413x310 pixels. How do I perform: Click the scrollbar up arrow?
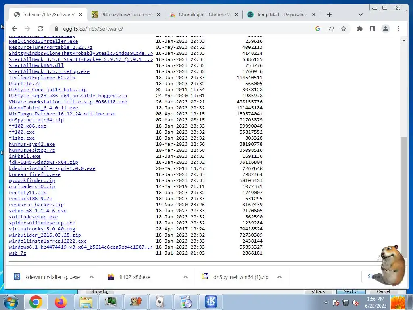click(404, 40)
